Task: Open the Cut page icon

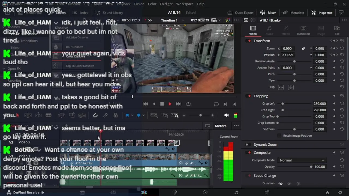Action: coord(113,192)
